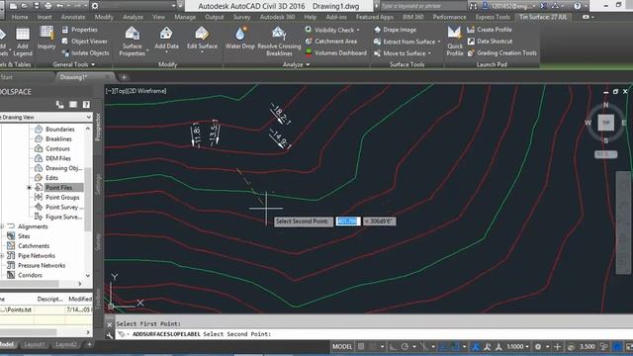
Task: Click Move to Surface
Action: coord(400,53)
